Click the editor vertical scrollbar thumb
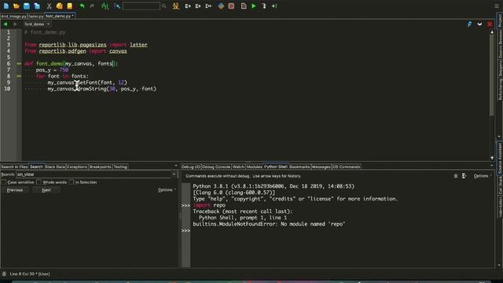The width and height of the screenshot is (503, 283). point(492,75)
